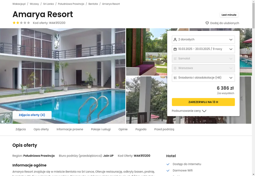The width and height of the screenshot is (255, 176).
Task: Click the heart icon to add favorite
Action: pyautogui.click(x=207, y=23)
